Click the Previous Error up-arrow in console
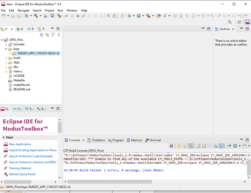Image resolution: width=251 pixels, height=193 pixels. (185, 146)
